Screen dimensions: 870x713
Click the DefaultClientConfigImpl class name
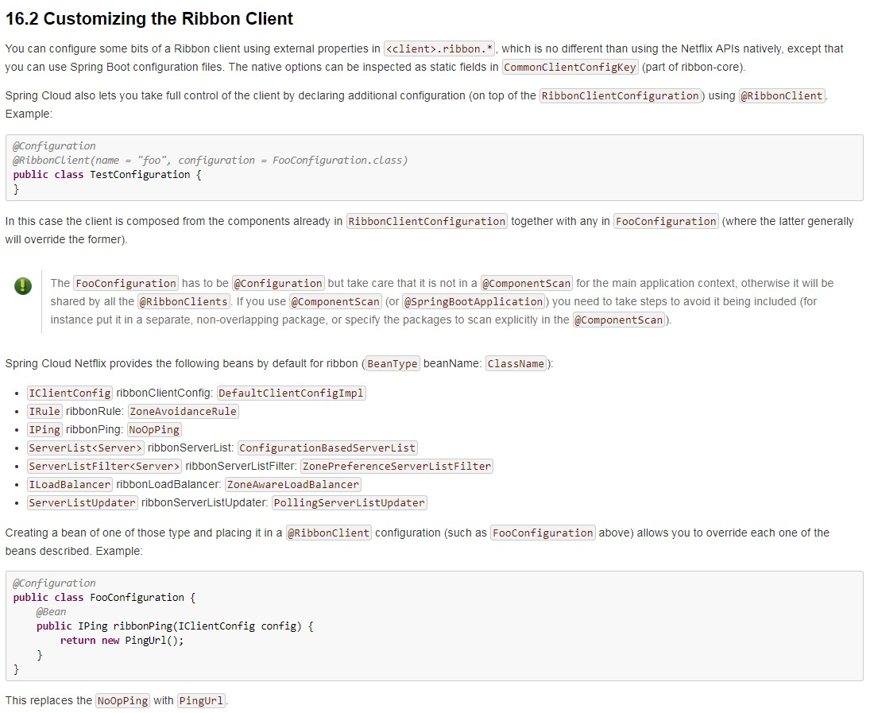pyautogui.click(x=291, y=393)
